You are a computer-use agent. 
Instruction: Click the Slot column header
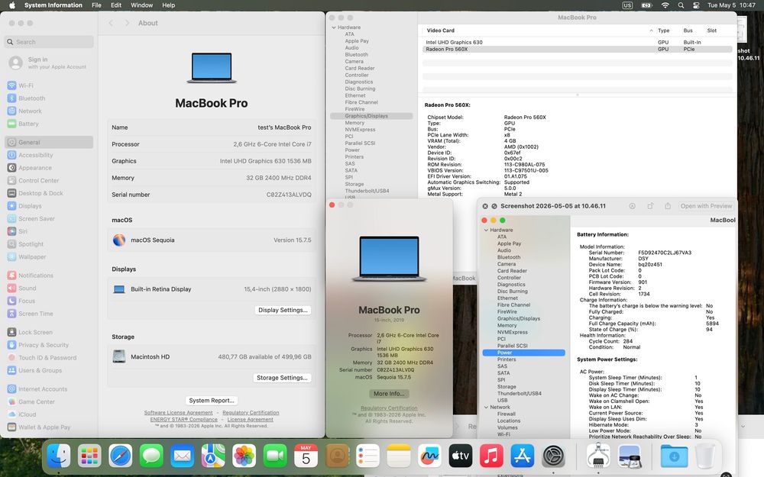[x=712, y=31]
